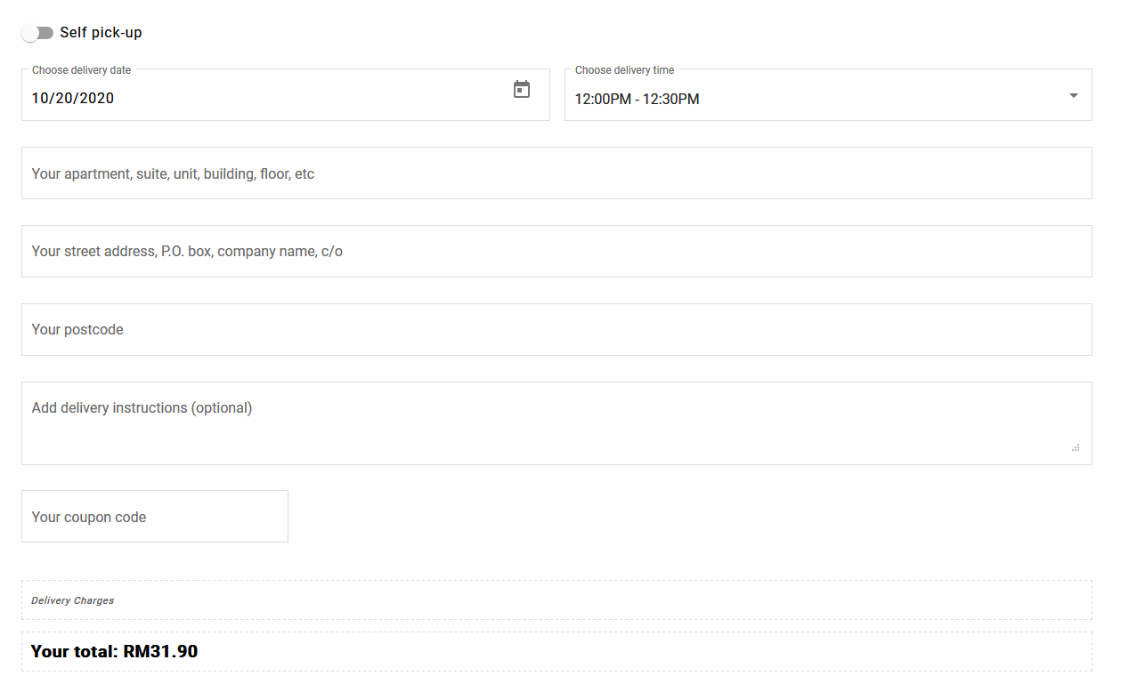Select the month portion of the date
The height and width of the screenshot is (684, 1121).
click(40, 99)
